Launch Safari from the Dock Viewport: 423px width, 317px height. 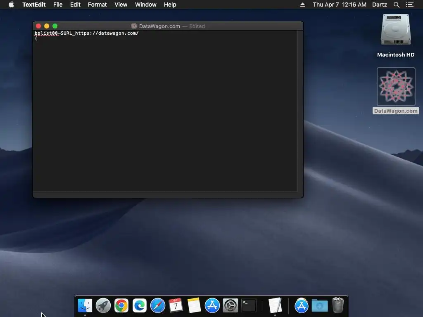[157, 305]
